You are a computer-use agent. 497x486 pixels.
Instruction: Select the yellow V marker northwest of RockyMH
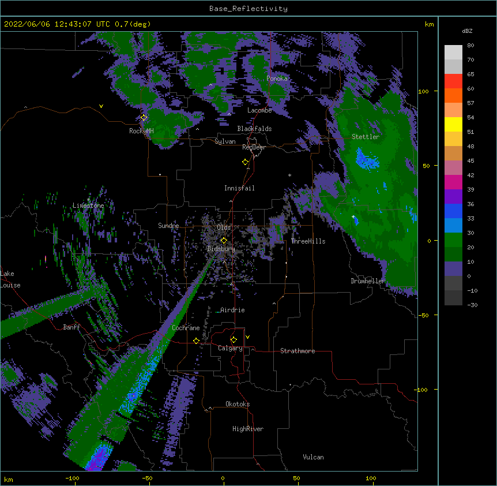click(x=101, y=106)
